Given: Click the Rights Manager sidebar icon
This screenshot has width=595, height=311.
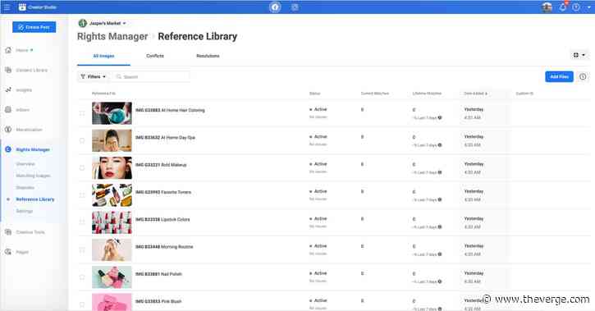Looking at the screenshot, I should click(x=8, y=149).
